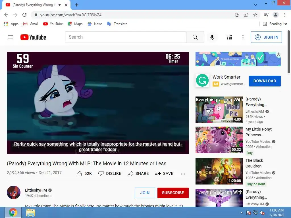The image size is (291, 218).
Task: Click the SIGN IN button
Action: click(266, 37)
